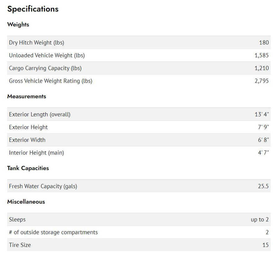Viewport: 279px width, 260px height.
Task: Click the 'up to 2' sleeps value
Action: point(259,220)
